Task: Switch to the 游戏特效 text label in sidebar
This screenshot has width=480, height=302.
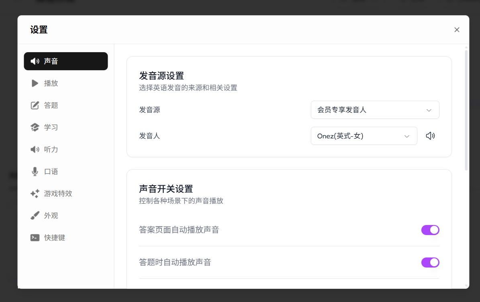Action: point(58,194)
